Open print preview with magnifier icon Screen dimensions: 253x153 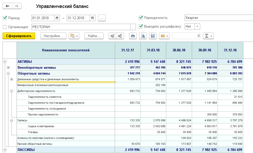point(143,36)
